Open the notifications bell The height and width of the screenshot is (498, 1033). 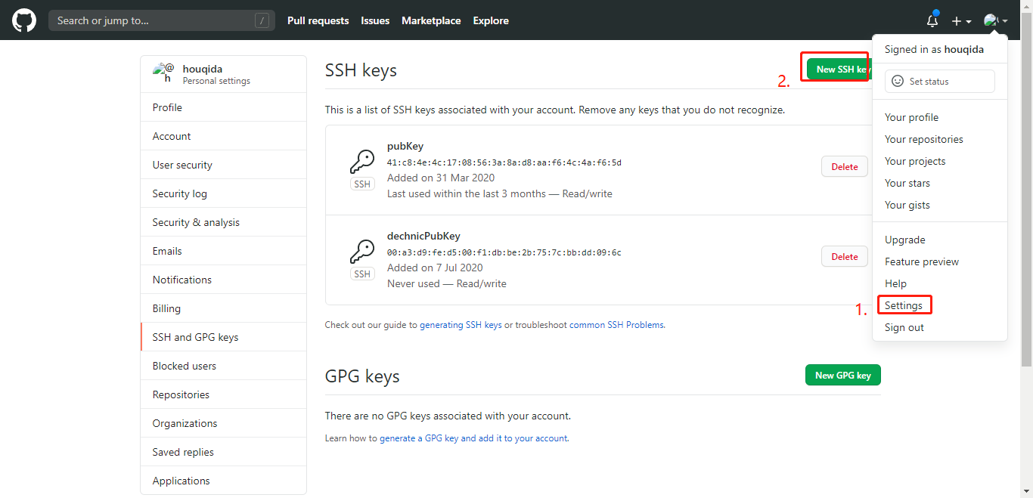932,20
